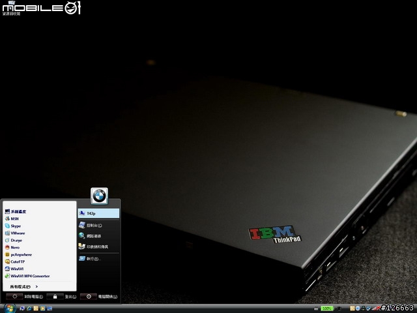Screen dimensions: 417x313
Task: Click the Windows Start orb
Action: [10, 308]
